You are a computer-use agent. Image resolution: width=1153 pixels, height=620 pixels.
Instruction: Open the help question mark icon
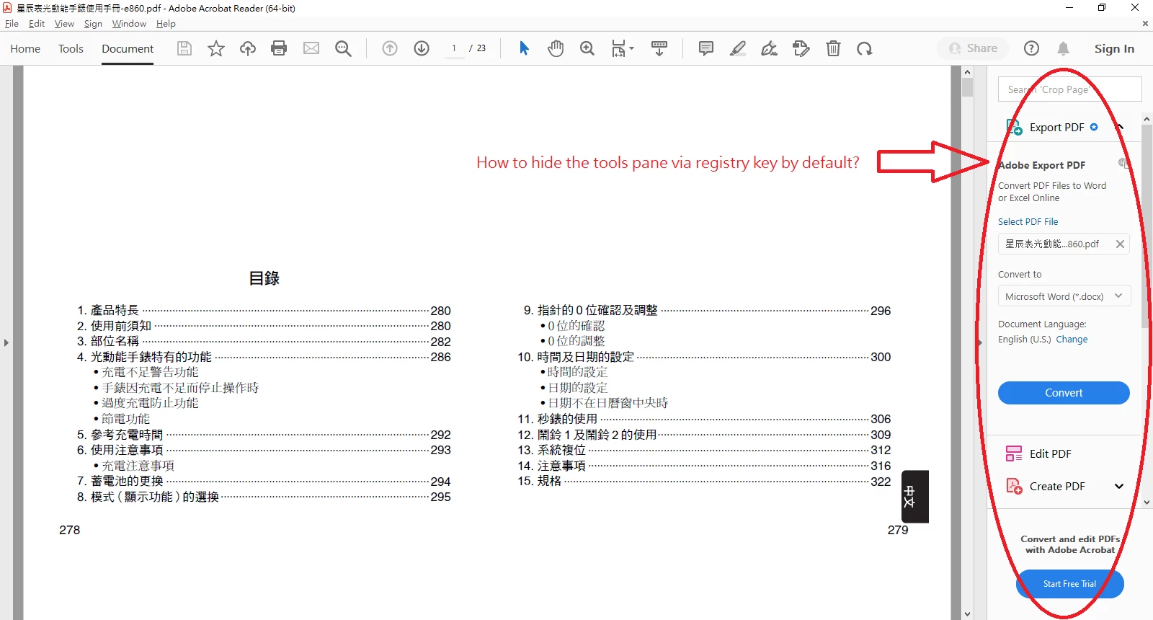(x=1031, y=48)
